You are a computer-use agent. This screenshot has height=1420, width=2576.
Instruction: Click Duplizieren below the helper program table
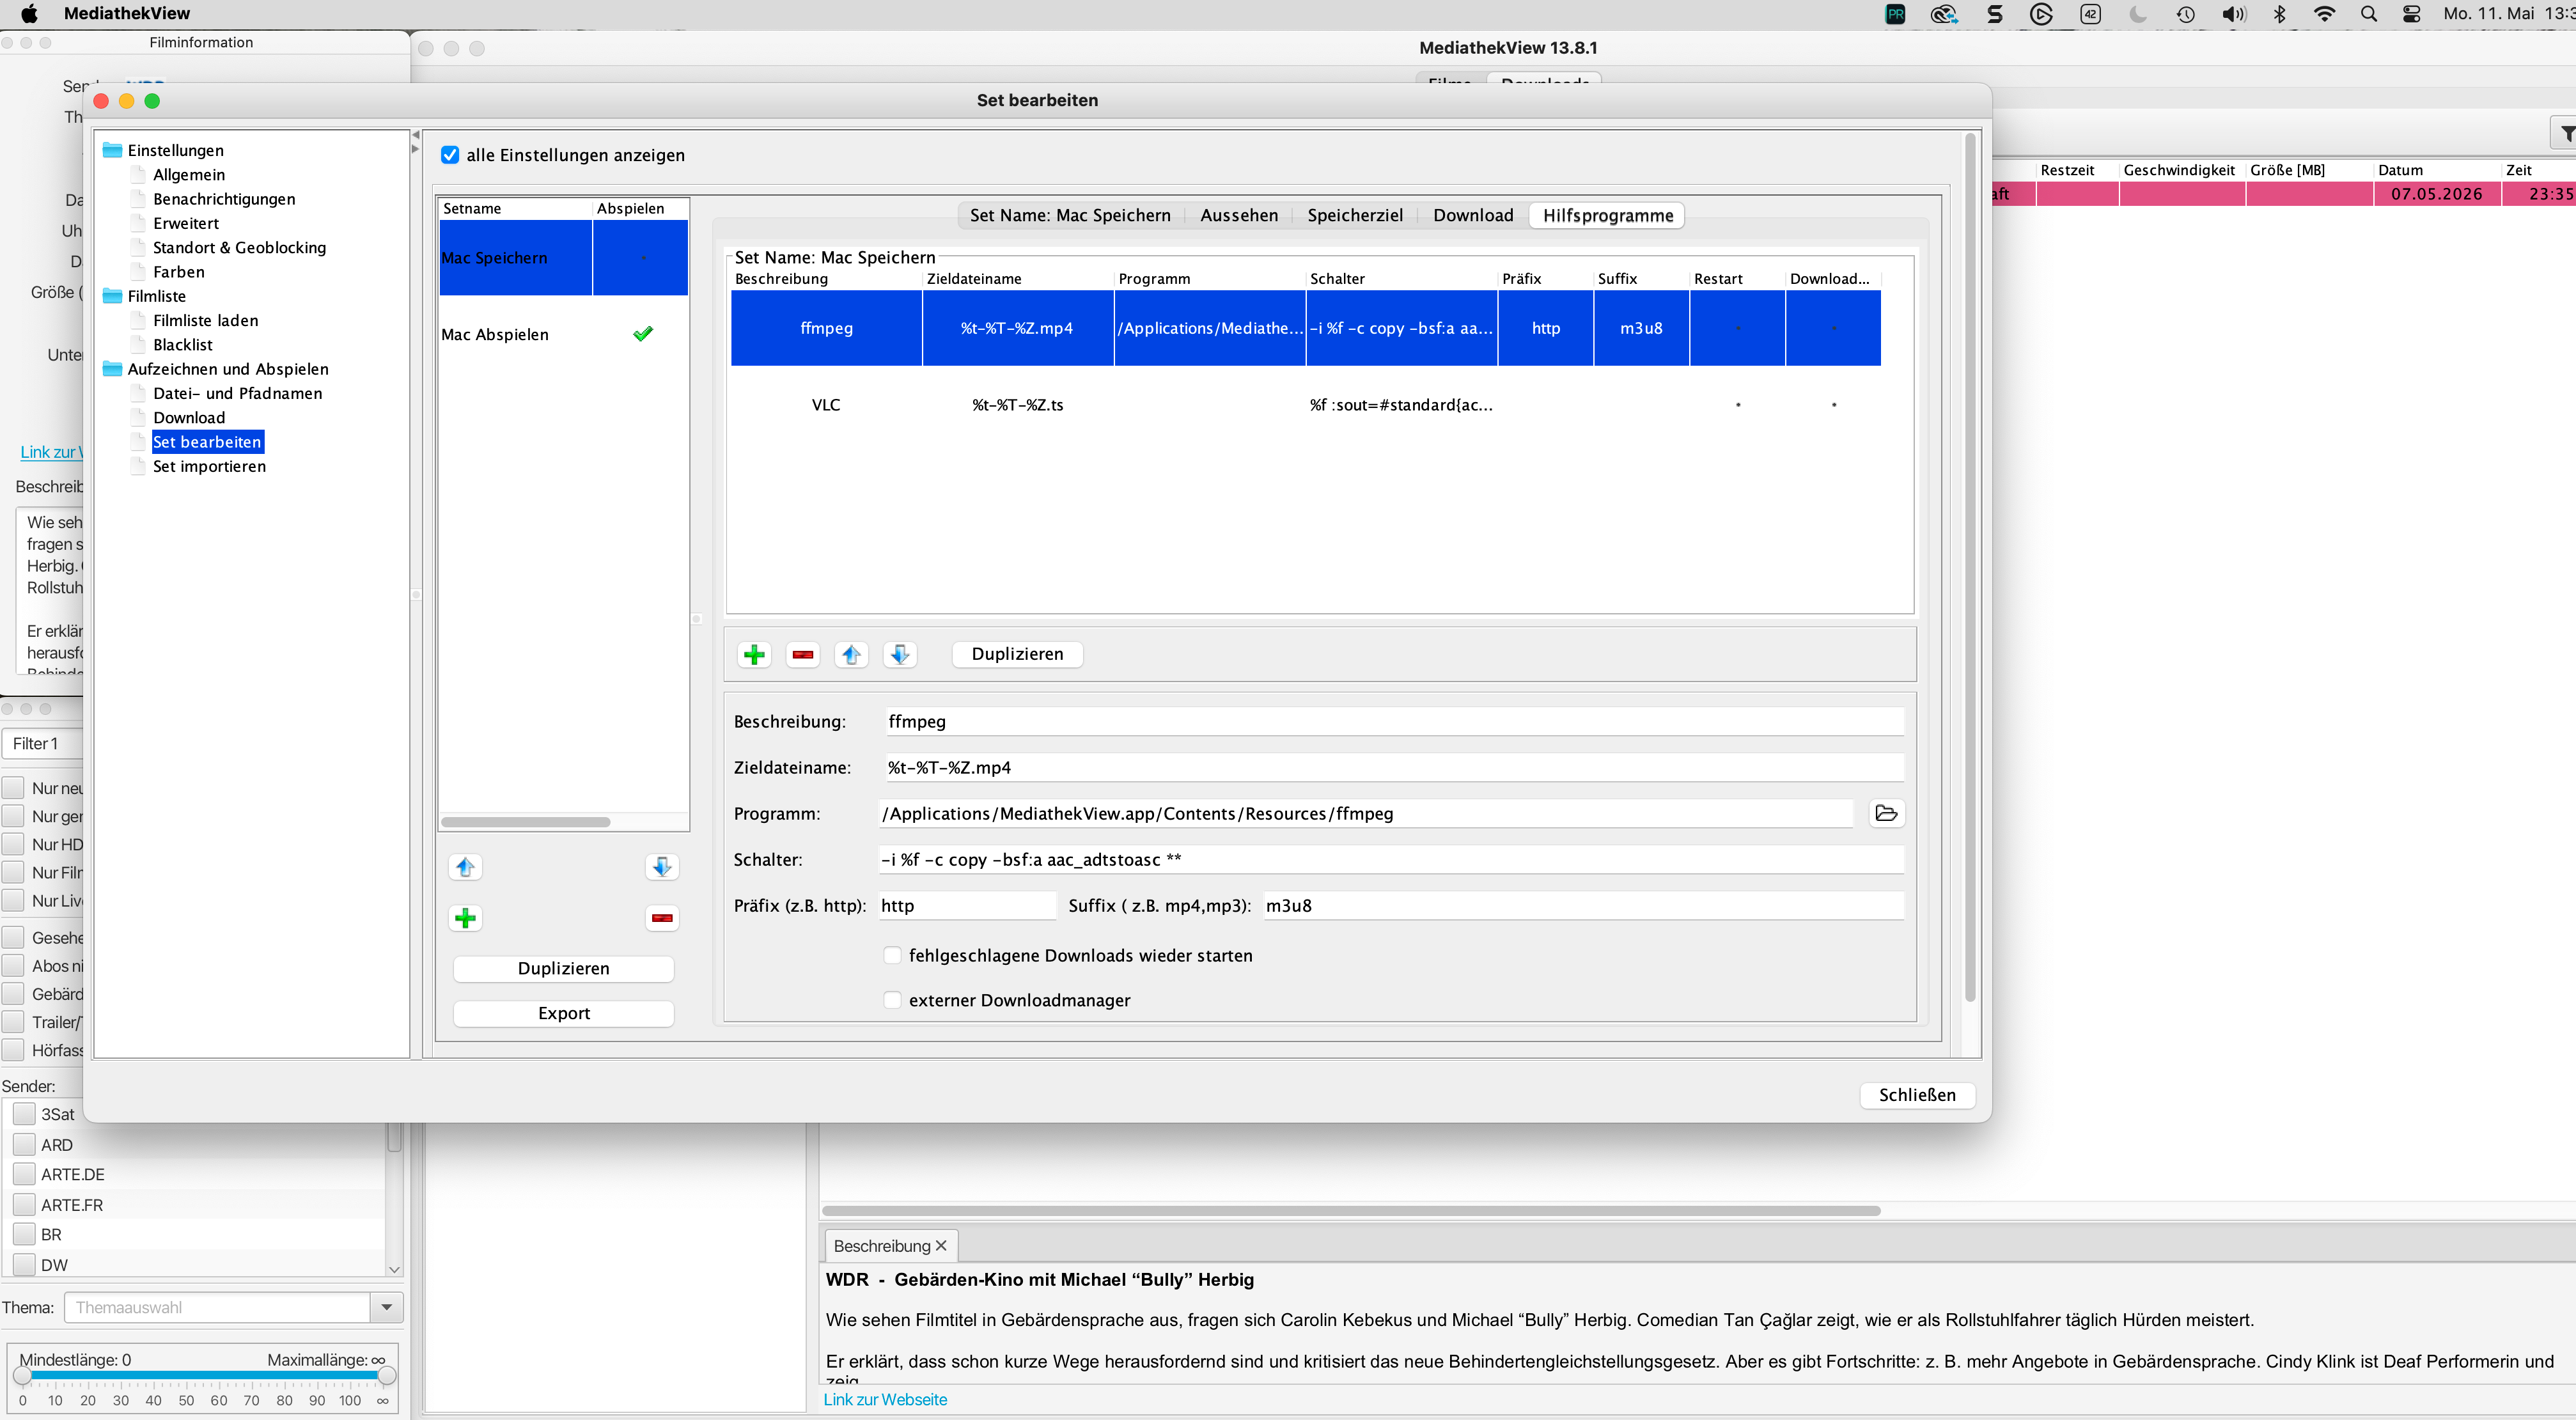click(x=1017, y=654)
